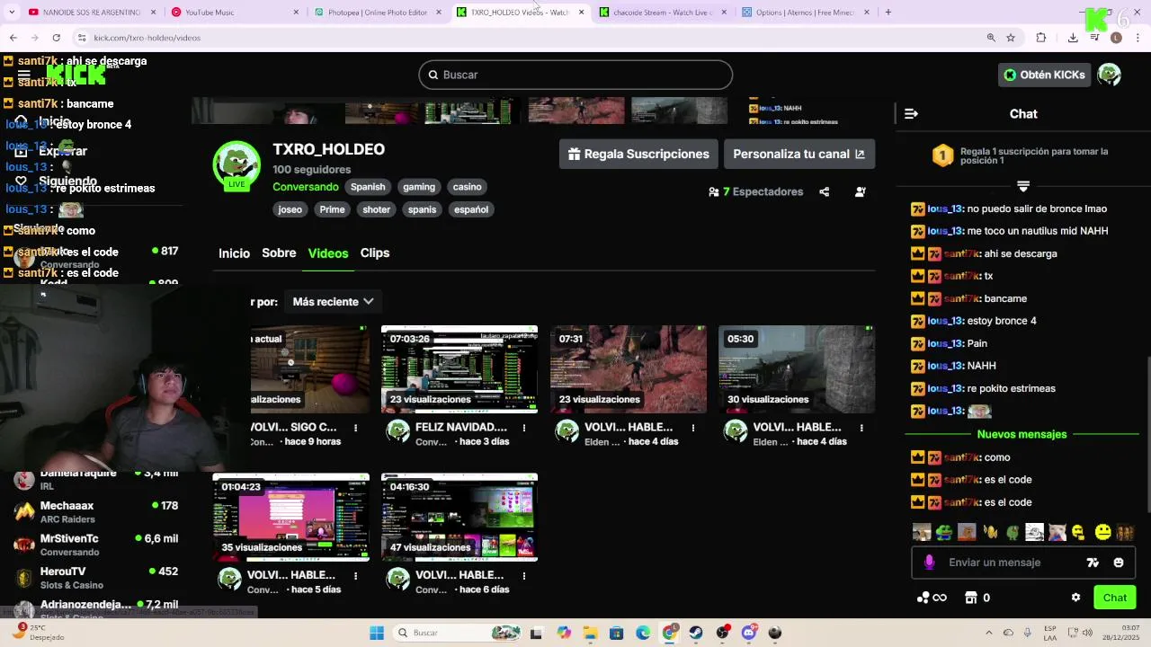Click the 7 Espectadores viewer count
Image resolution: width=1151 pixels, height=647 pixels.
[x=755, y=191]
